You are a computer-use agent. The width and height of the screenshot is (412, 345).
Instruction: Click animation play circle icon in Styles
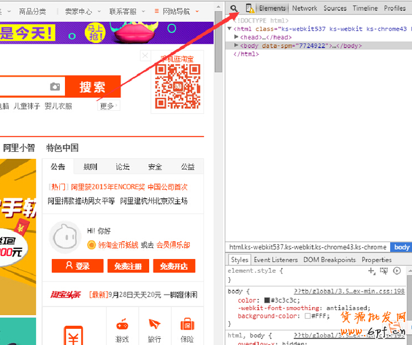[x=397, y=271]
